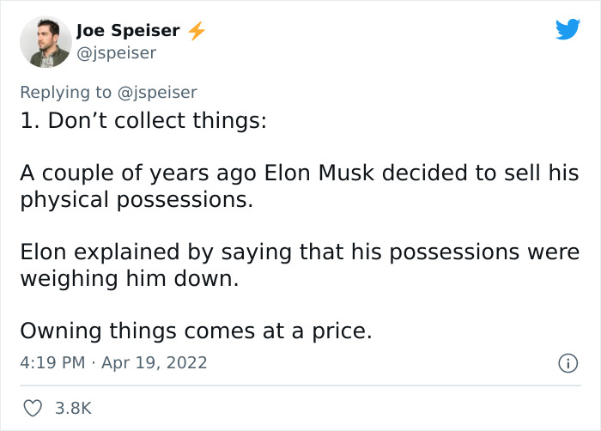
Task: Click the "Replying to" label text
Action: [x=65, y=92]
